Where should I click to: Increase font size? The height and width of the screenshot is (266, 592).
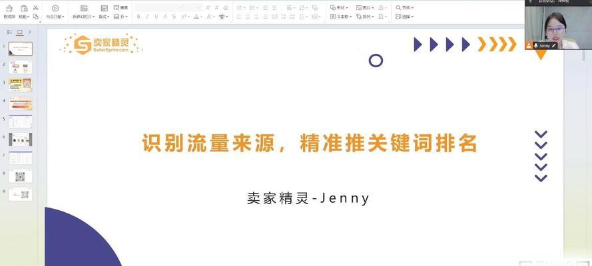click(208, 7)
